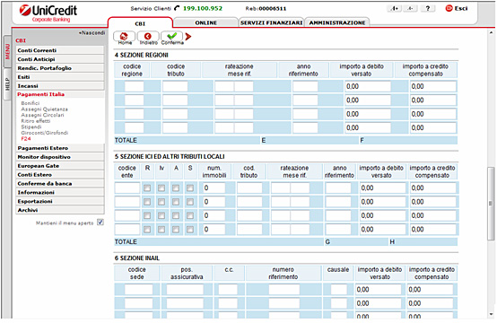Focus first importo a credito compensato in INAIL
Viewport: 497px width, 323px height.
tap(430, 290)
